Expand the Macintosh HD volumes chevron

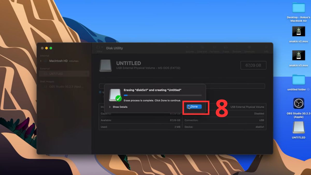pyautogui.click(x=41, y=61)
